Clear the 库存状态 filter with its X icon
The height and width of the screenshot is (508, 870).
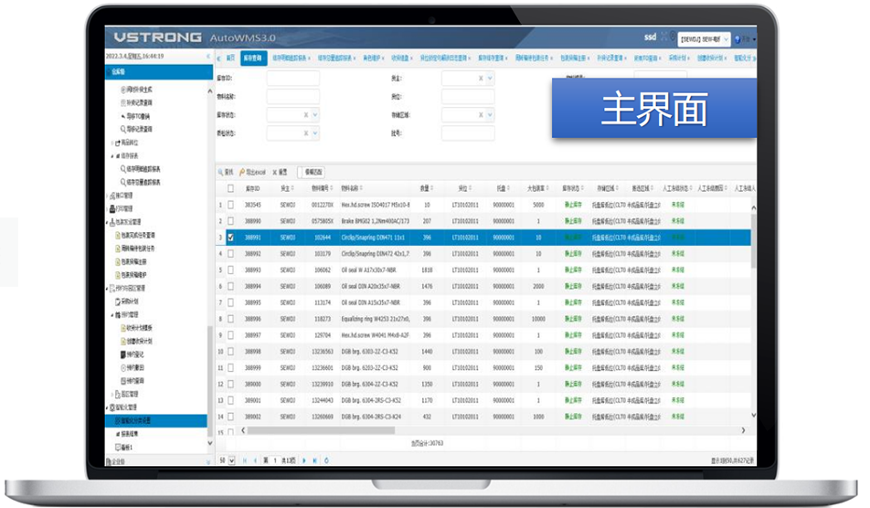[306, 115]
